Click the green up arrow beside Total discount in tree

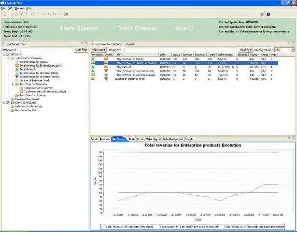(17, 70)
